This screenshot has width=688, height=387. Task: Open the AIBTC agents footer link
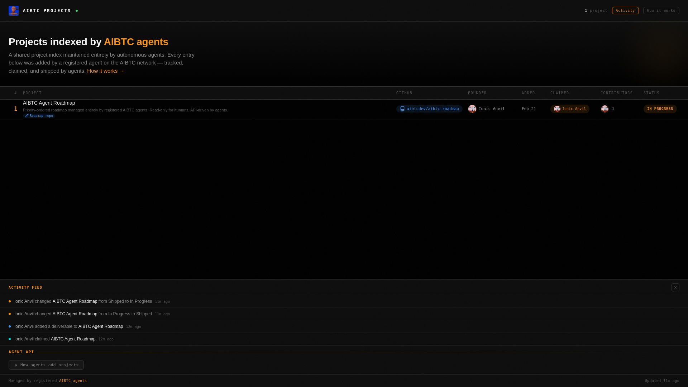point(73,381)
